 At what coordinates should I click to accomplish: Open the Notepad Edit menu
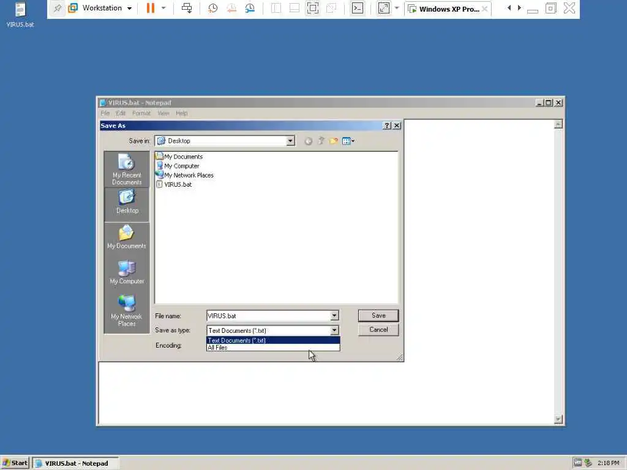(121, 113)
